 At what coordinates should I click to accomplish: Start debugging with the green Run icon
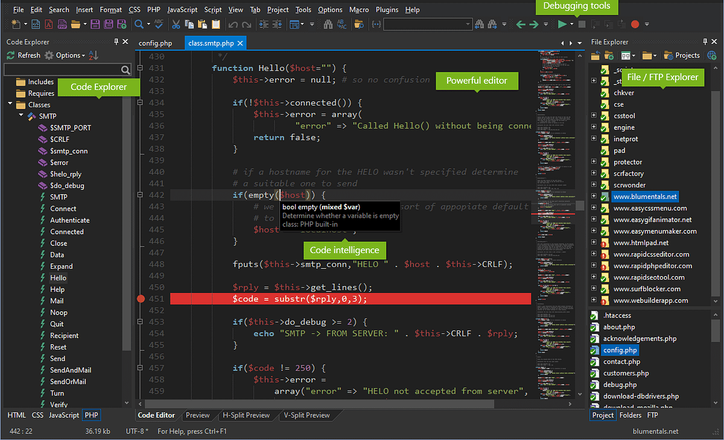pos(562,24)
